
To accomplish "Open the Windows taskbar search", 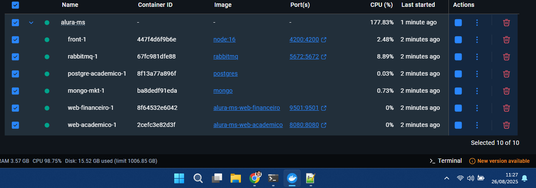I will [x=198, y=178].
